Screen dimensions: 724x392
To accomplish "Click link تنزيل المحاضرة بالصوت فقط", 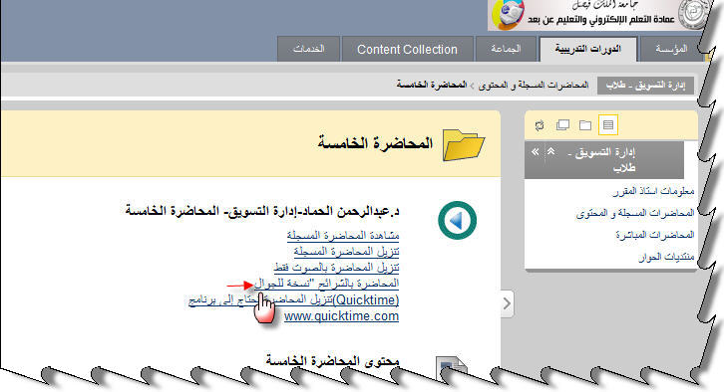I will tap(336, 268).
